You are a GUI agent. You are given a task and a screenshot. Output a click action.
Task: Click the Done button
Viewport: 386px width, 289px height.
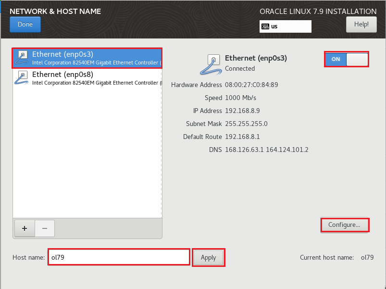(x=25, y=25)
